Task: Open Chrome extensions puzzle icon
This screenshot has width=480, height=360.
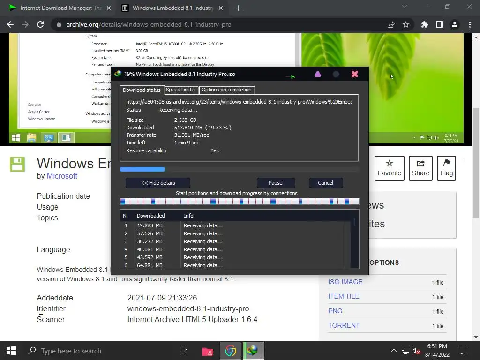Action: tap(425, 24)
